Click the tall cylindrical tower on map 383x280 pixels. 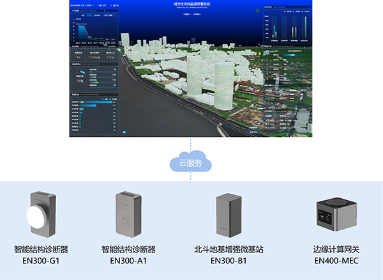tap(225, 82)
